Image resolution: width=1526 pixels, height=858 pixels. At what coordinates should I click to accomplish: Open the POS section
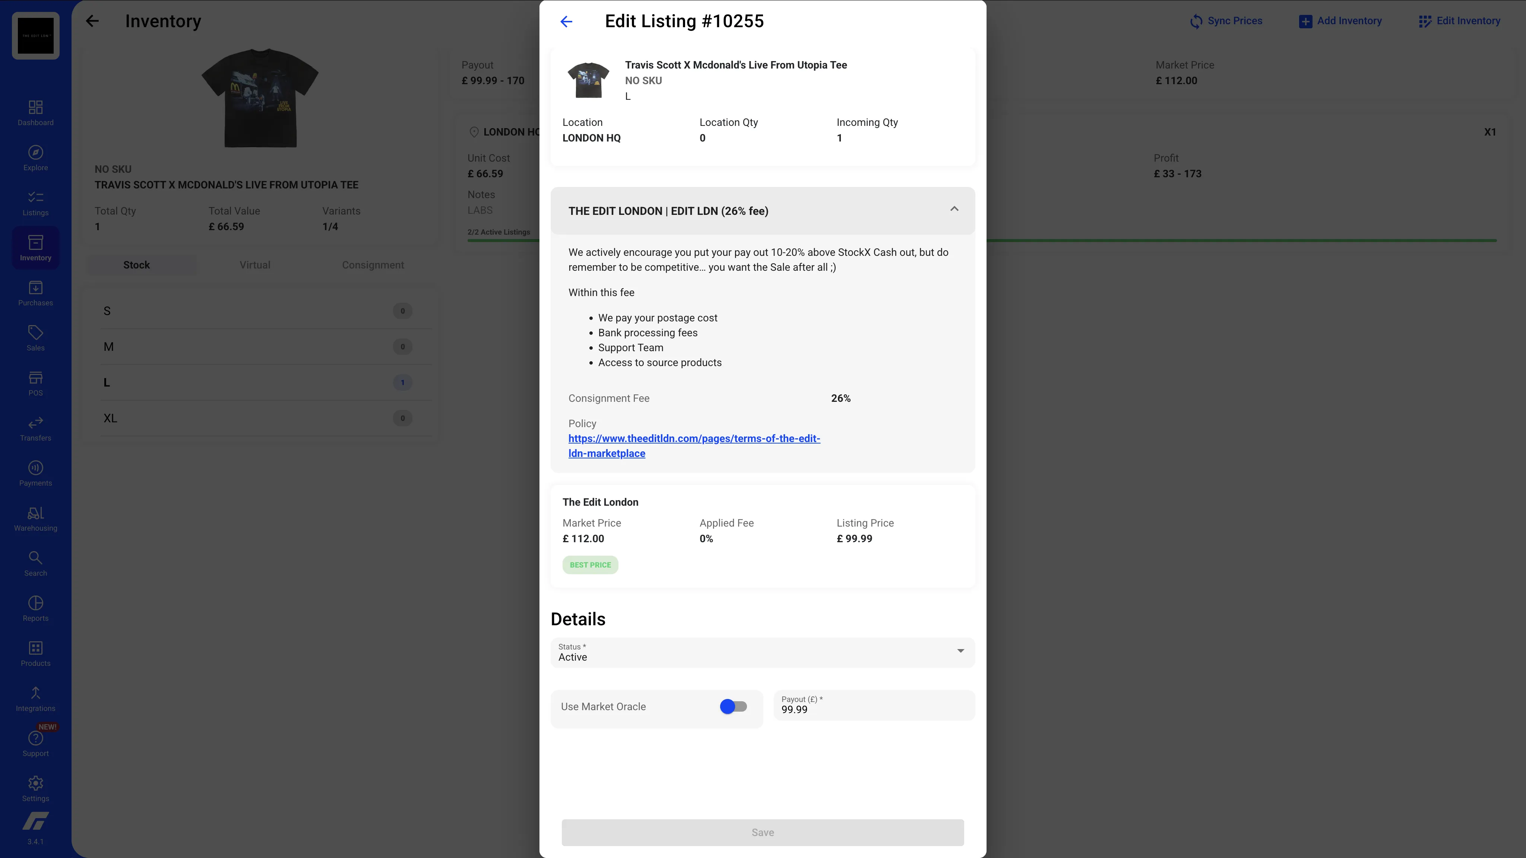(35, 382)
